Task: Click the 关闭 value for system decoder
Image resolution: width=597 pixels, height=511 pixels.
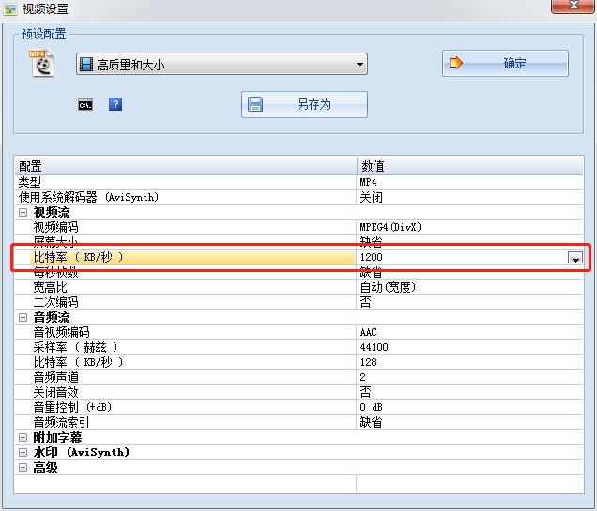Action: coord(470,197)
